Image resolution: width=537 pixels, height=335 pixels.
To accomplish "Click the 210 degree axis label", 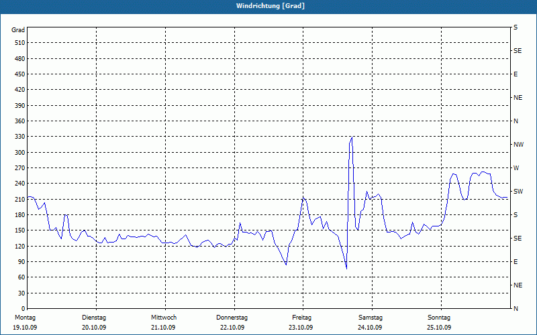I will tap(19, 199).
